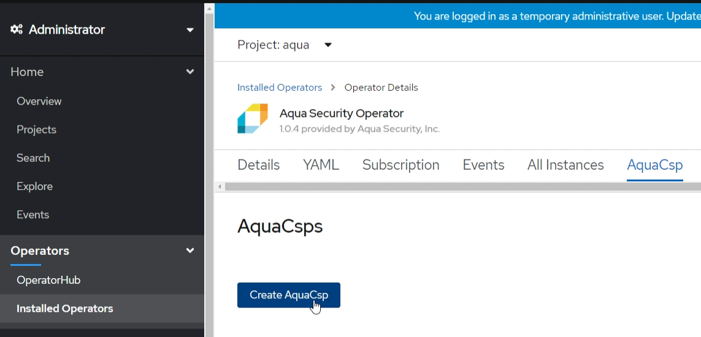Switch to the Subscription tab
Image resolution: width=701 pixels, height=337 pixels.
click(400, 165)
